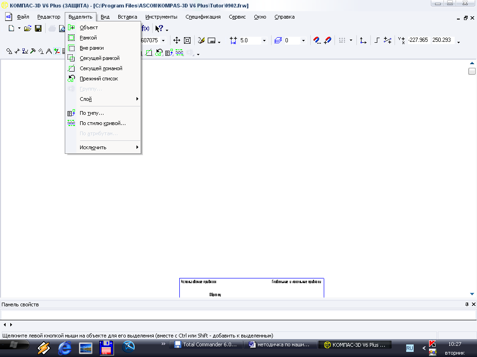Click the select-by-curve-style toolbar icon
477x357 pixels.
179,53
